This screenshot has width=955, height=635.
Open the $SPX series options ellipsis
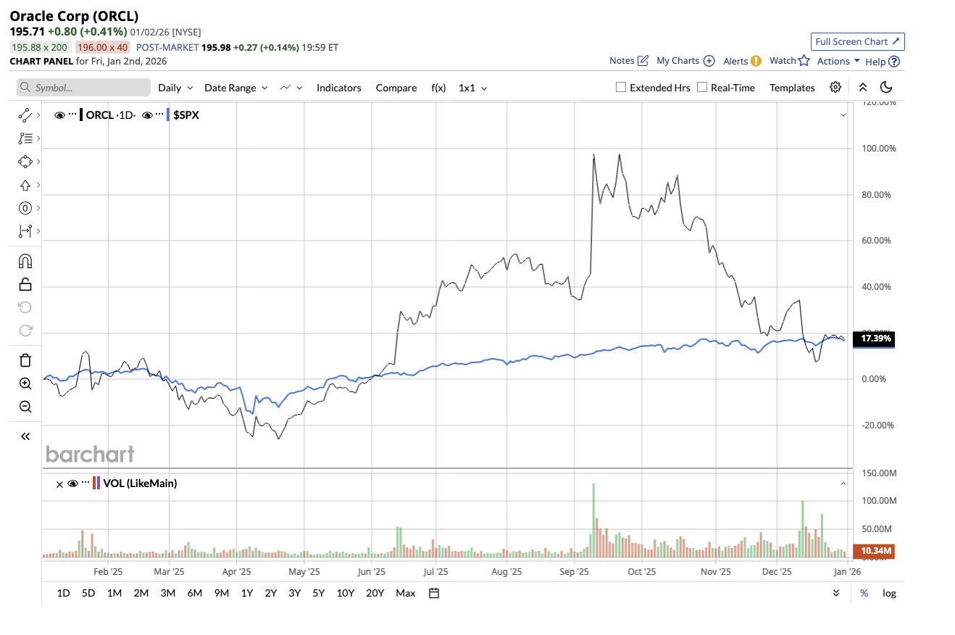[159, 115]
